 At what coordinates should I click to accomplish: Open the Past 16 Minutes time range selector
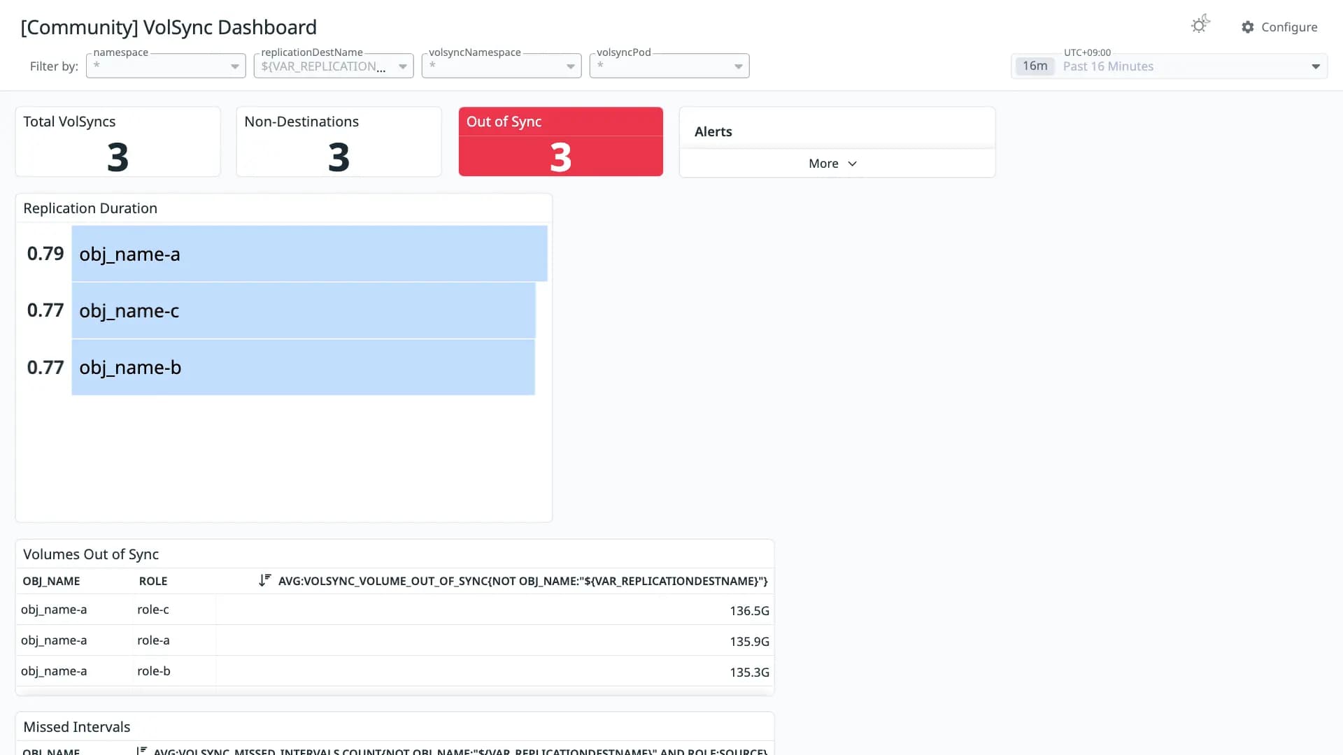[x=1169, y=66]
